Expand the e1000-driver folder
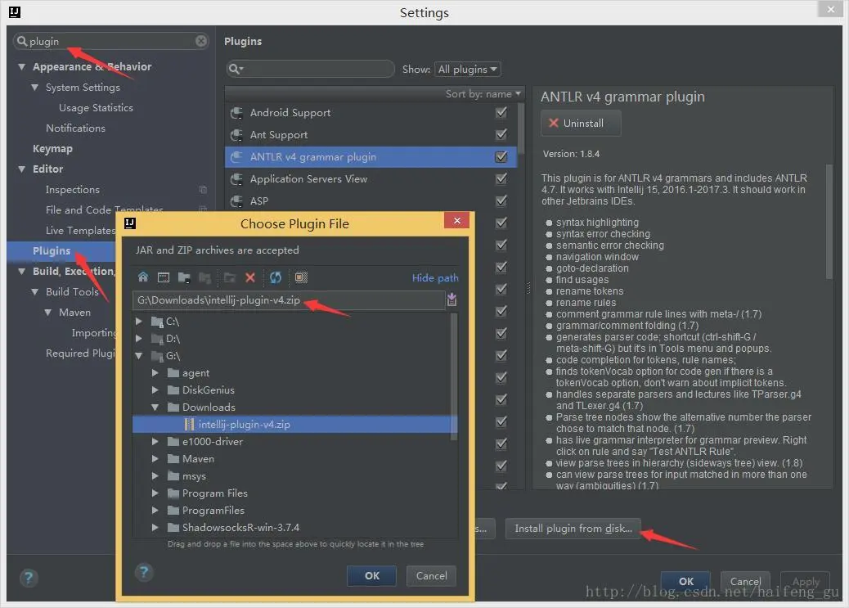 [155, 441]
